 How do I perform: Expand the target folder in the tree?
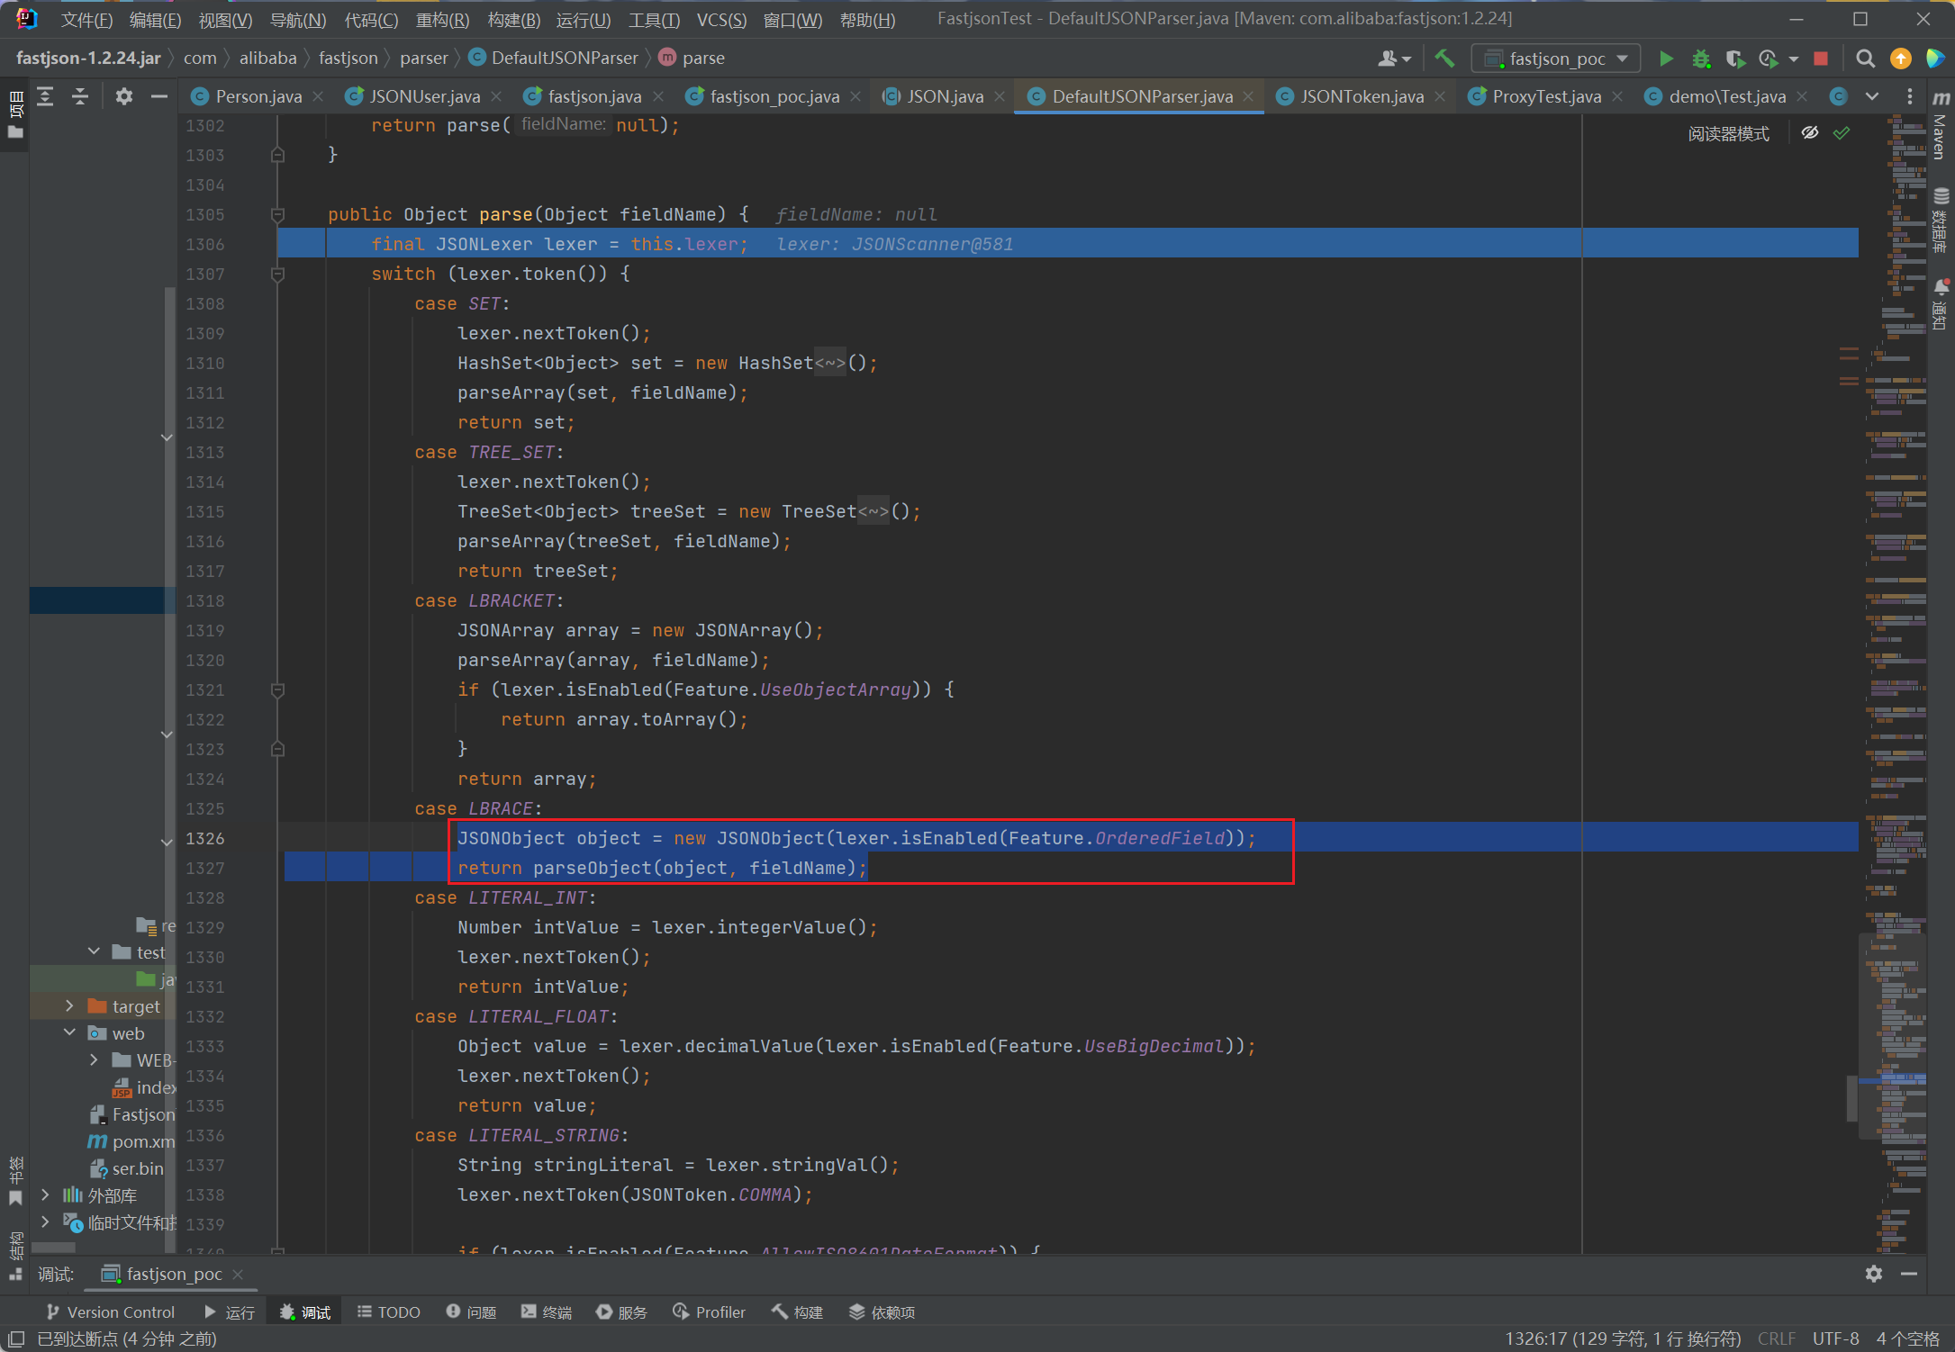[69, 1006]
